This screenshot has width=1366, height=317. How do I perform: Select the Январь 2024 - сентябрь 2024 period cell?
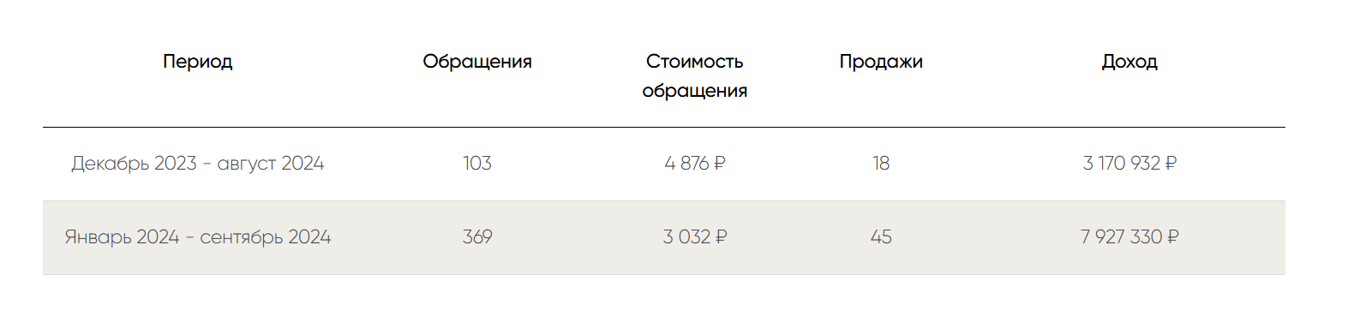197,237
